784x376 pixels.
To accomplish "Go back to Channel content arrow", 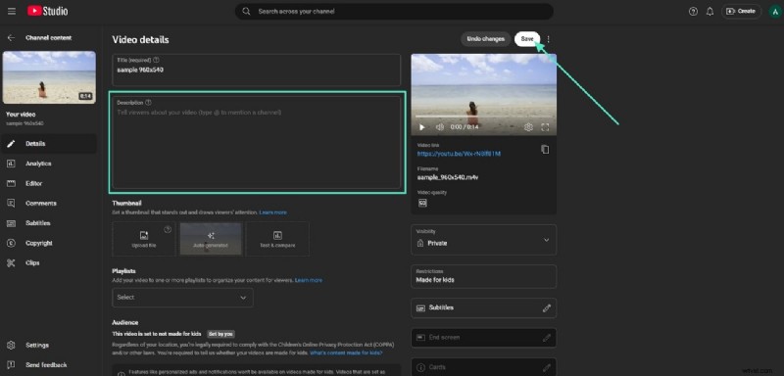I will (11, 38).
